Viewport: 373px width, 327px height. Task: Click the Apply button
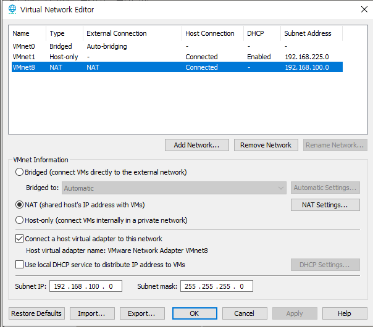point(295,313)
